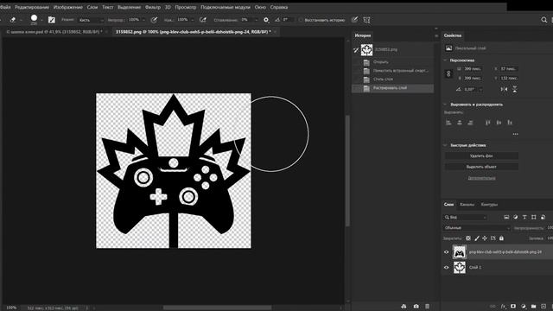Collapse the Выровнять и распределить section
The height and width of the screenshot is (311, 553).
coord(445,105)
